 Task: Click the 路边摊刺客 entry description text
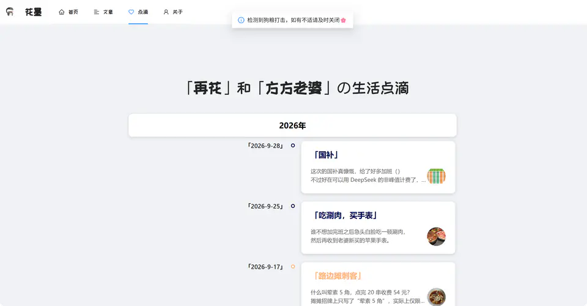(x=367, y=297)
